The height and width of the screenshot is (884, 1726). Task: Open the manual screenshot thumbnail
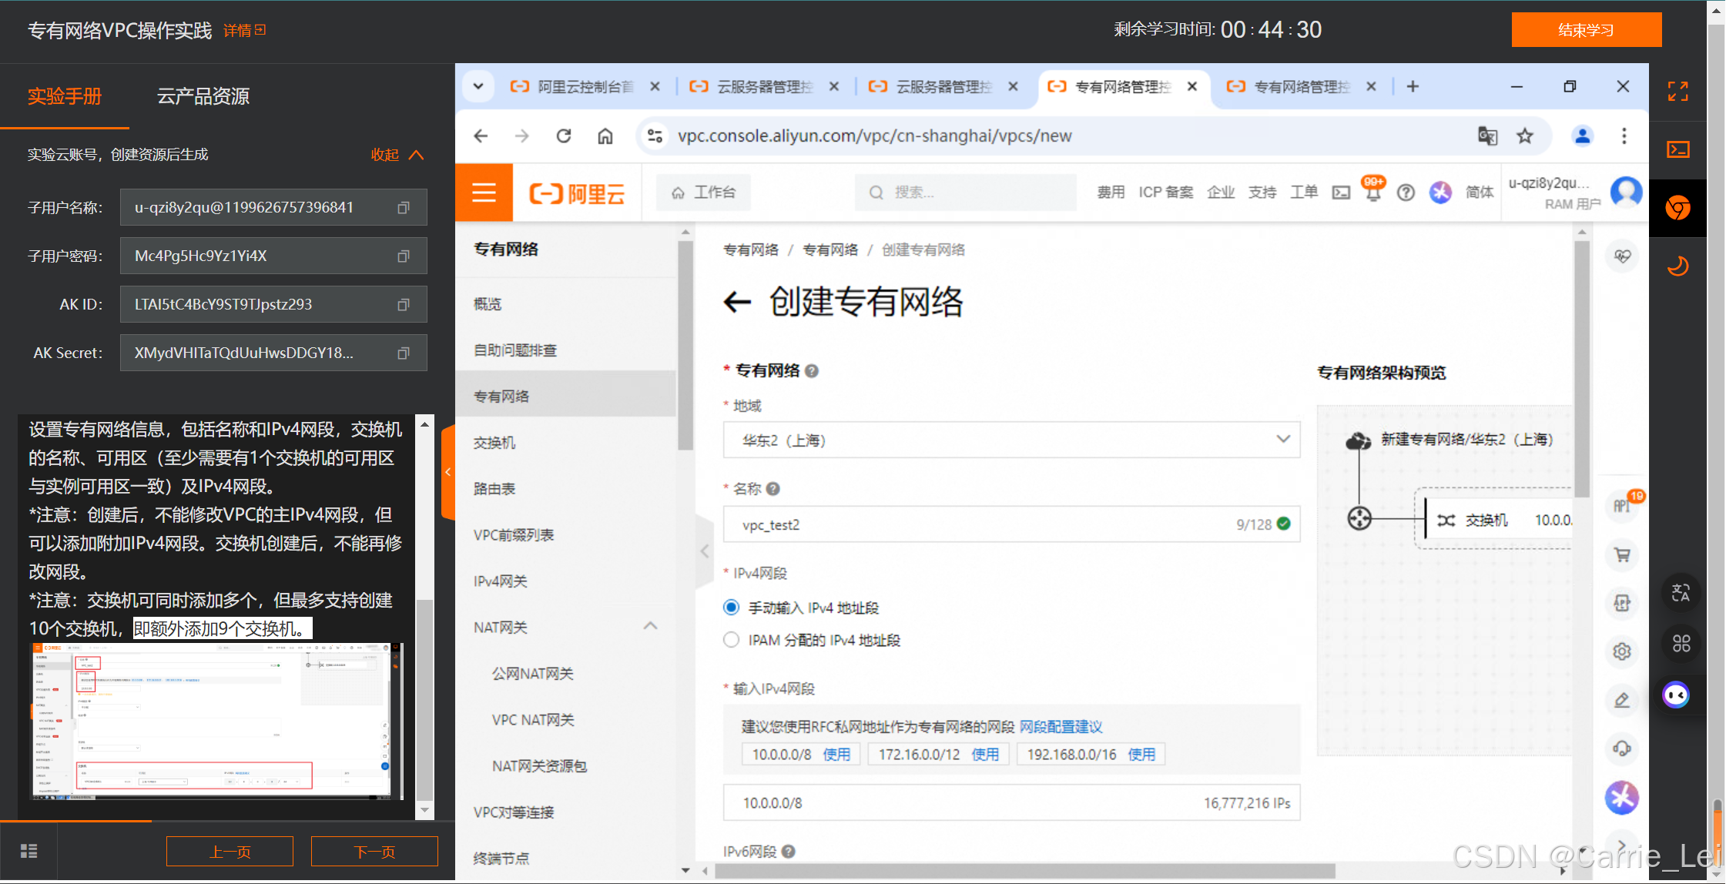coord(216,722)
